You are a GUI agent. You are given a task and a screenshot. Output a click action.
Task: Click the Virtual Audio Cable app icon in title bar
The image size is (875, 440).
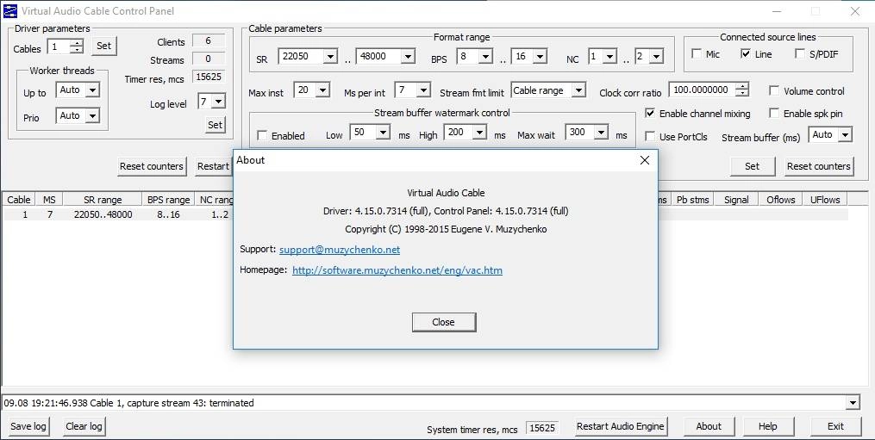click(x=10, y=10)
